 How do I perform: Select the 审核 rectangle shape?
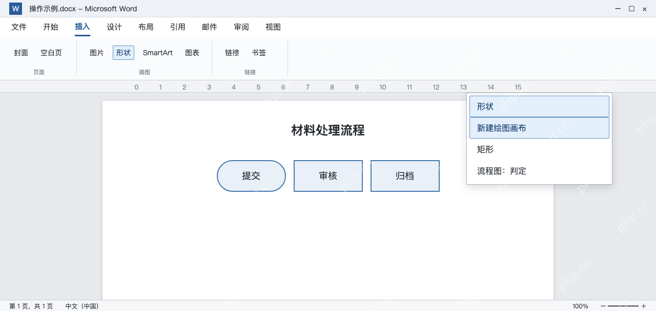pyautogui.click(x=328, y=176)
